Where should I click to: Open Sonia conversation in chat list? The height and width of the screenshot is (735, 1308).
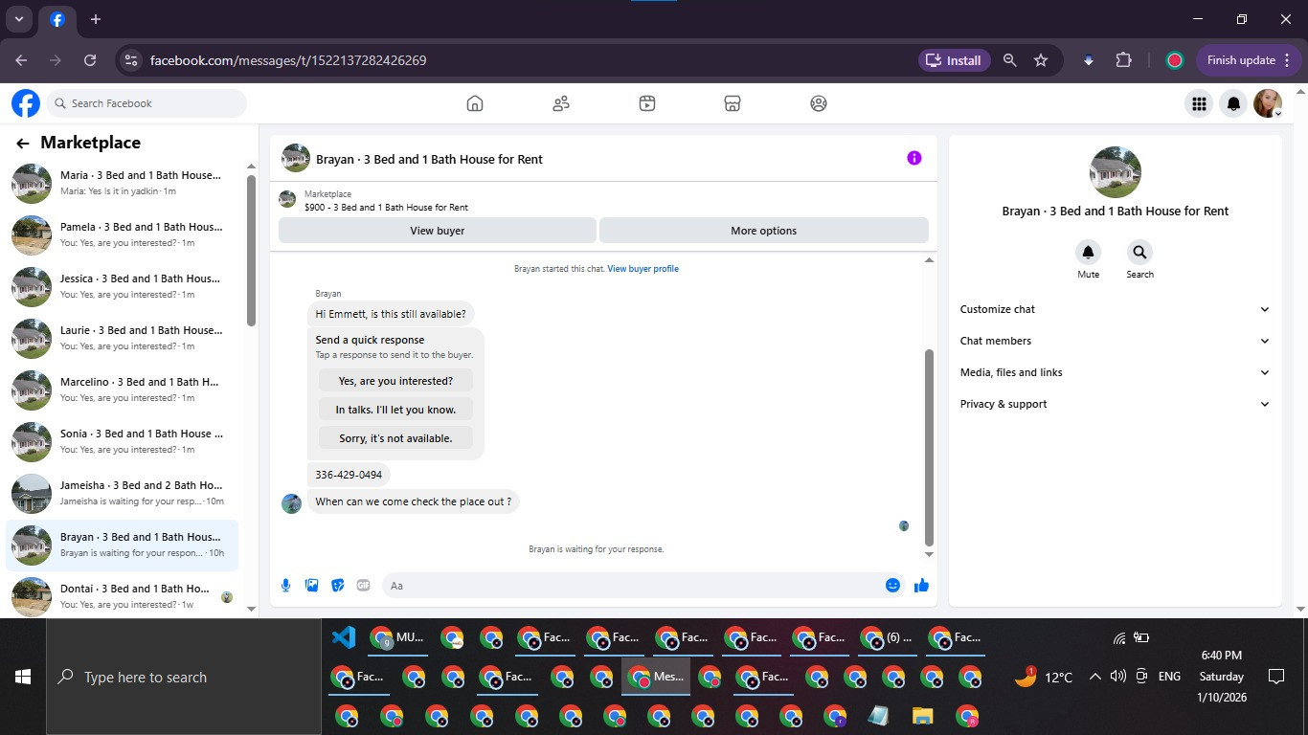(123, 441)
